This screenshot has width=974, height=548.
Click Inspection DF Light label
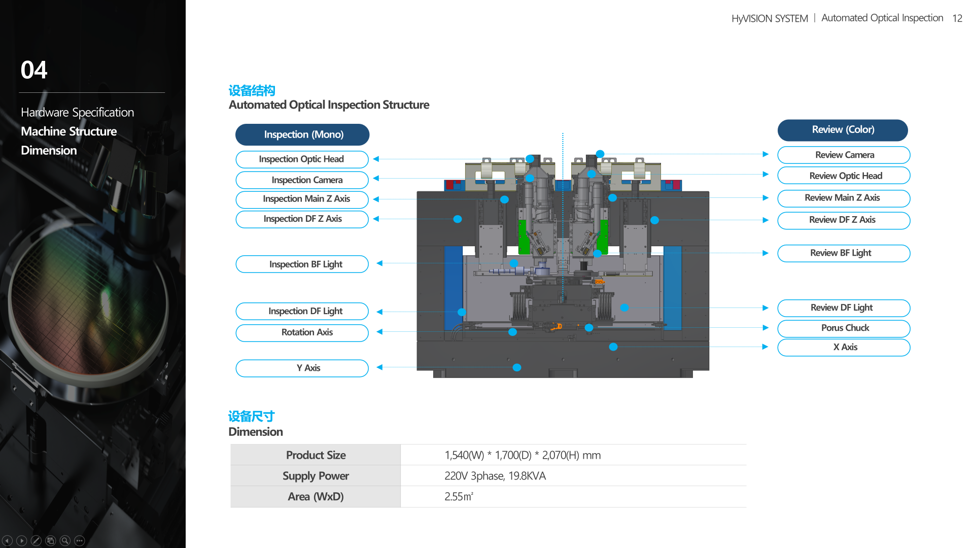click(x=302, y=311)
